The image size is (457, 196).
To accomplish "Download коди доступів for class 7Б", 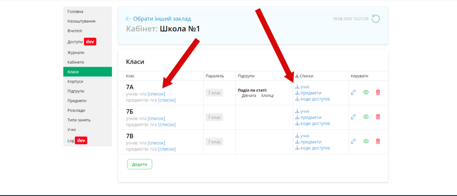I will click(313, 124).
